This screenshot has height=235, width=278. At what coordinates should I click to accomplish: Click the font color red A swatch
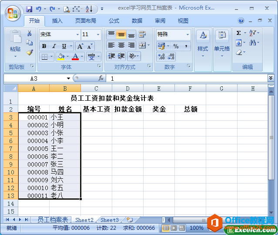click(x=76, y=57)
